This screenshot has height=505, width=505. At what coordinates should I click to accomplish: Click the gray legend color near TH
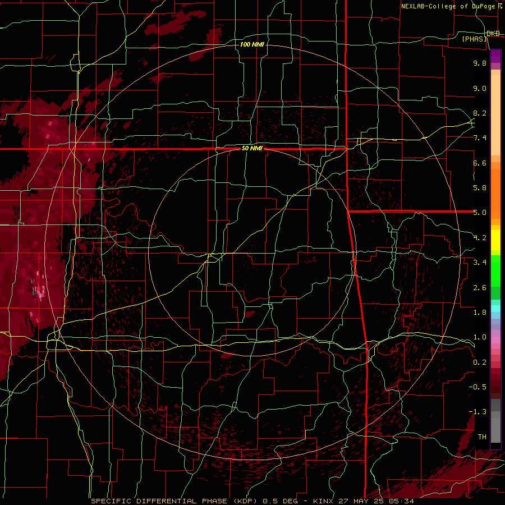495,431
